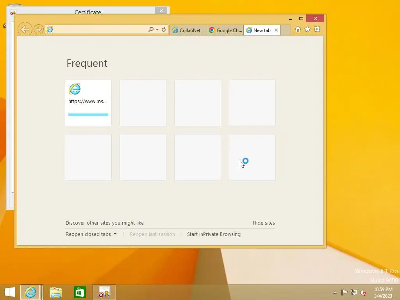
Task: Open Tools gear icon
Action: pyautogui.click(x=317, y=29)
